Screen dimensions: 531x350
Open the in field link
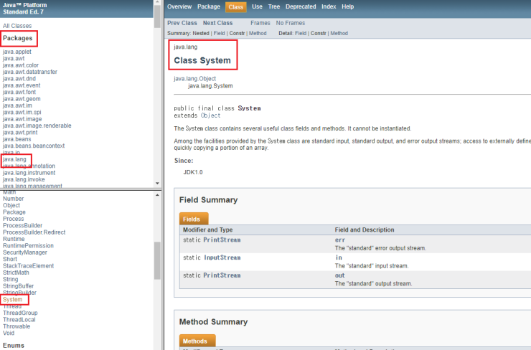coord(339,257)
